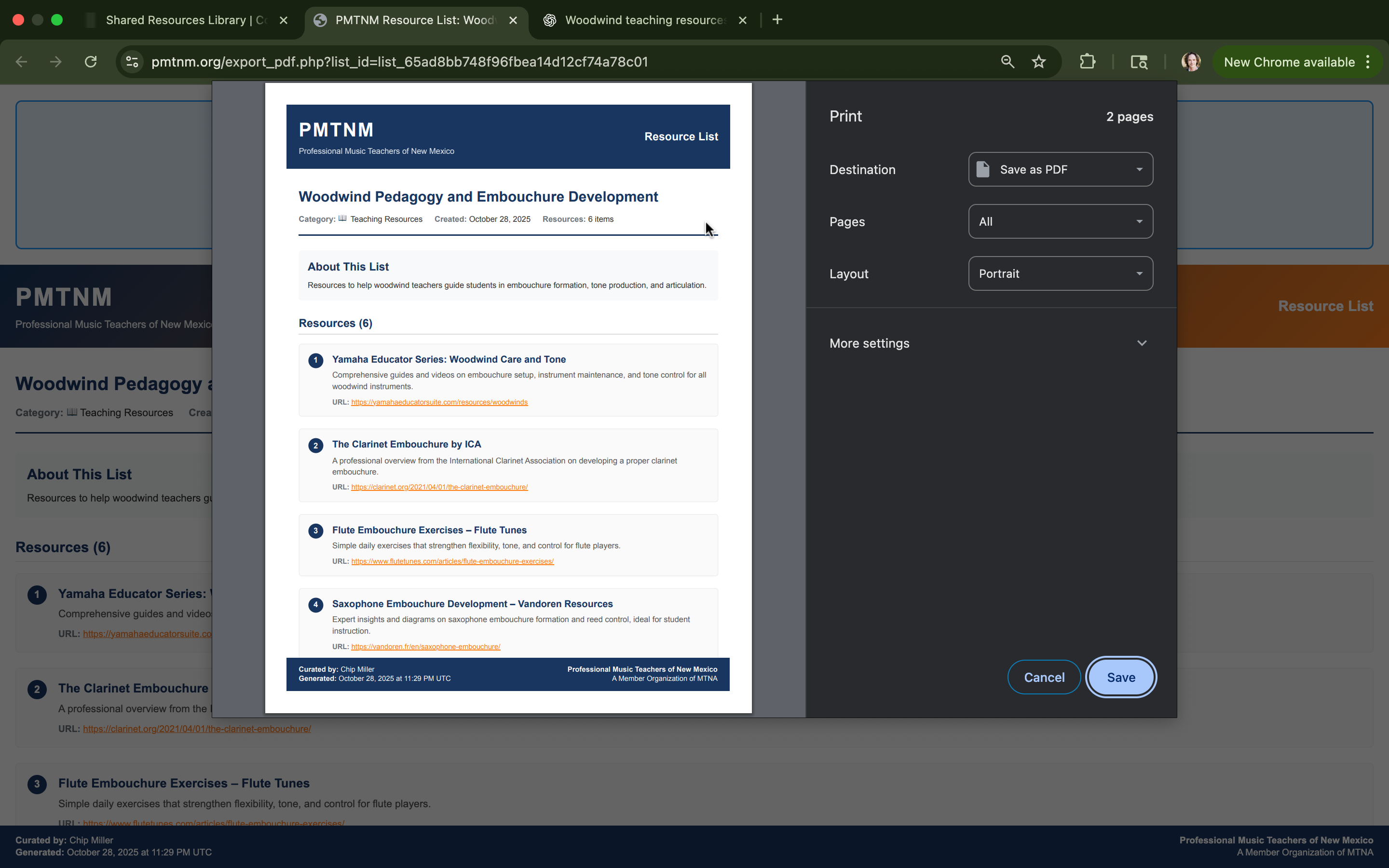Cancel the print dialog
This screenshot has width=1389, height=868.
(x=1044, y=678)
